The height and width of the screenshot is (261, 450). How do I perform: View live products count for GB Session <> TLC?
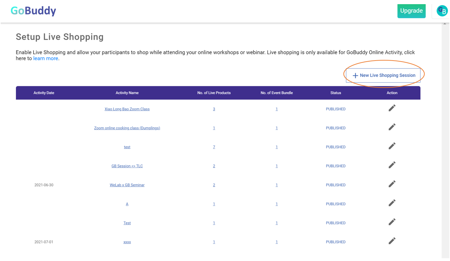click(214, 166)
